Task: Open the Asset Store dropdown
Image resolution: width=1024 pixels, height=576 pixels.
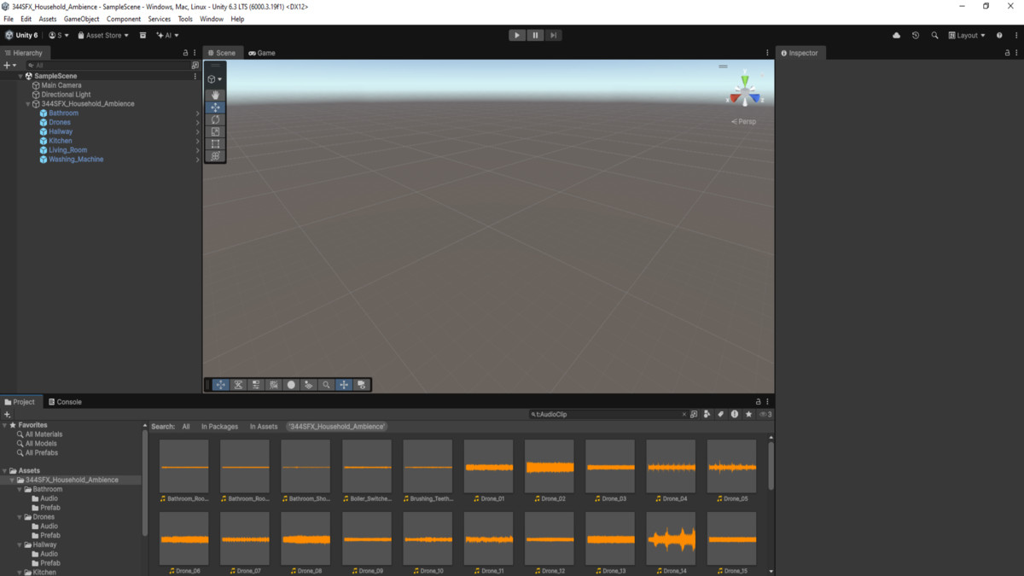Action: 103,36
